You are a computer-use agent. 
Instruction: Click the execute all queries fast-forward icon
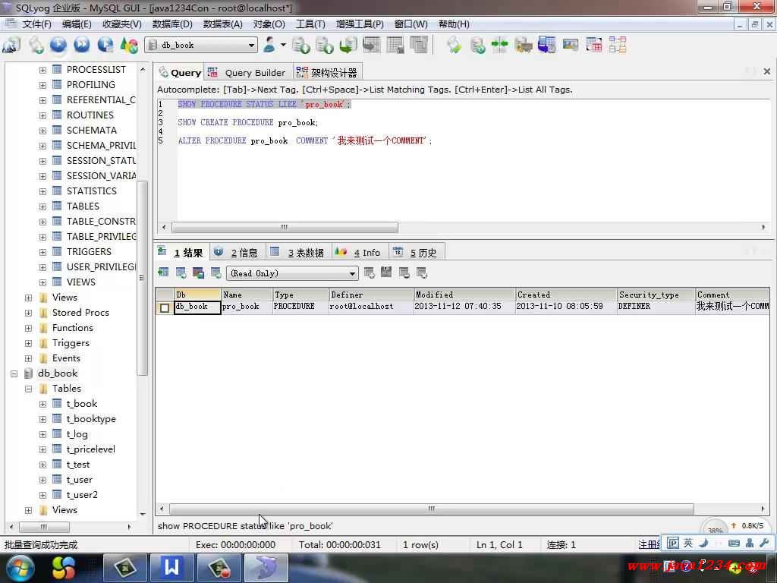(x=82, y=45)
